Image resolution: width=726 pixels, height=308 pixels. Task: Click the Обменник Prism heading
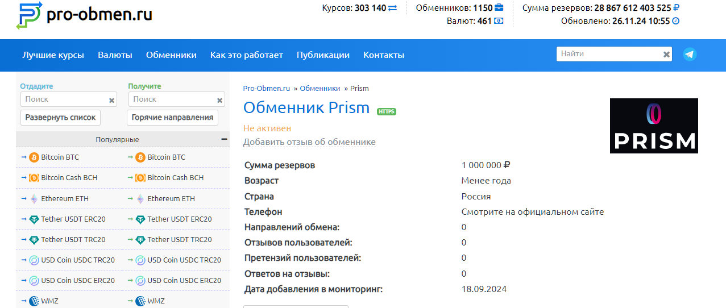coord(306,108)
